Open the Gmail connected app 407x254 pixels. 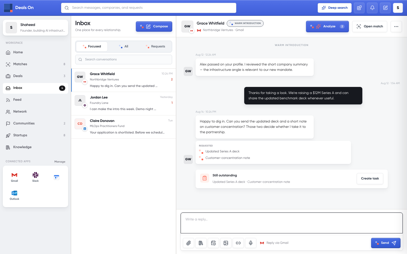coord(14,177)
